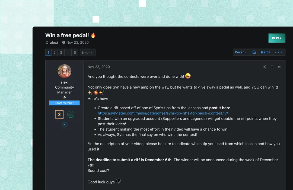Screen dimensions: 293x190
Task: Toggle the mark-read checkbox button
Action: (254, 52)
